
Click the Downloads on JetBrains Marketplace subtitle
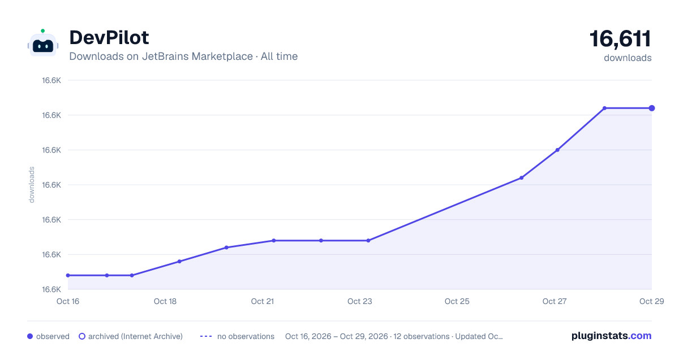[x=183, y=57]
